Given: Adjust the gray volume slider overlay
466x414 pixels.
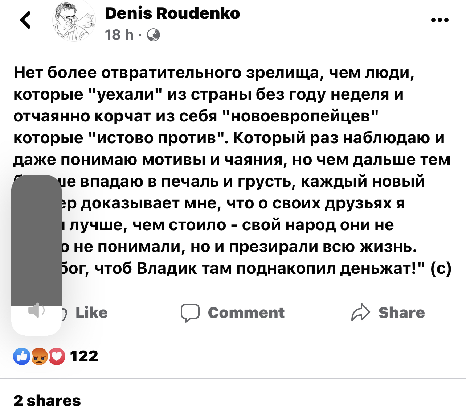Looking at the screenshot, I should click(36, 239).
